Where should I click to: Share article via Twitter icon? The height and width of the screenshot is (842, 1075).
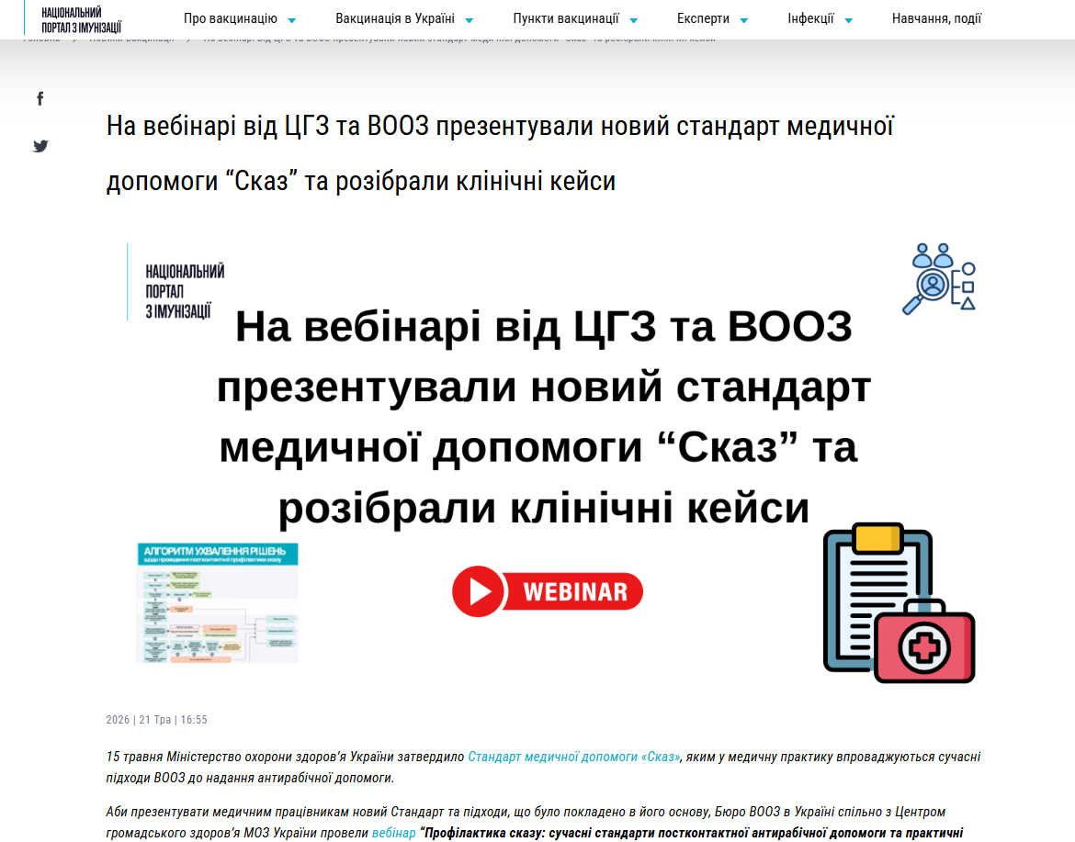pos(40,146)
